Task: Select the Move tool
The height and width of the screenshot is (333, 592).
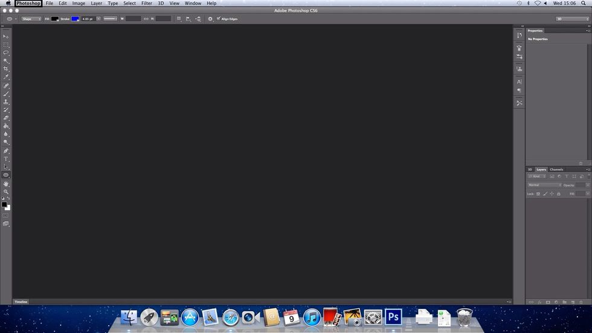Action: [5, 36]
